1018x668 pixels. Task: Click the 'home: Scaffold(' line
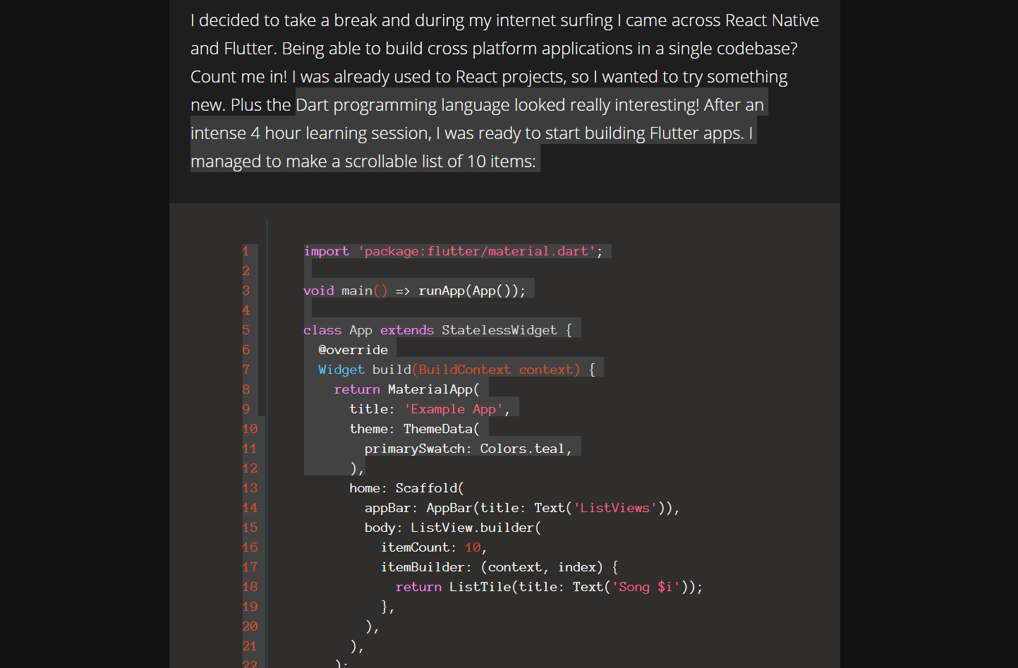(406, 488)
